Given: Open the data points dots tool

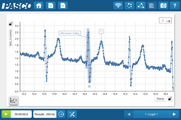Looking at the screenshot, I should click(x=129, y=6).
